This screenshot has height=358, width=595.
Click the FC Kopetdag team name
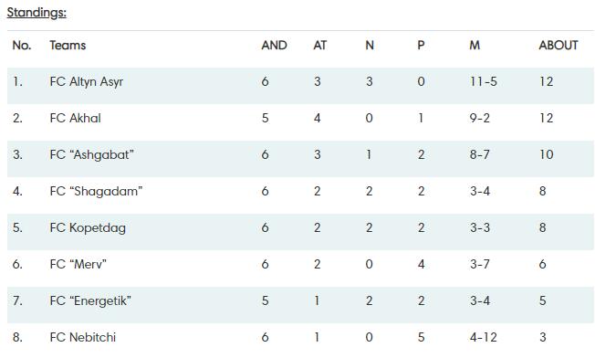click(x=88, y=227)
